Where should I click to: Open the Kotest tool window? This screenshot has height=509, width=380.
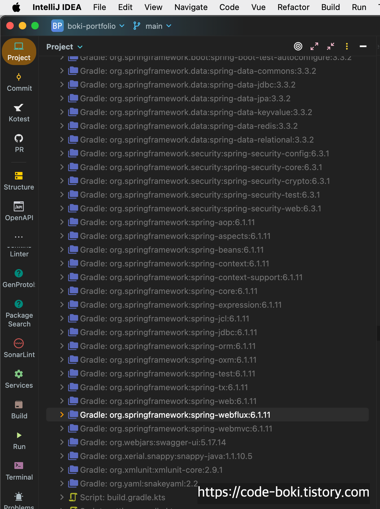[x=19, y=113]
